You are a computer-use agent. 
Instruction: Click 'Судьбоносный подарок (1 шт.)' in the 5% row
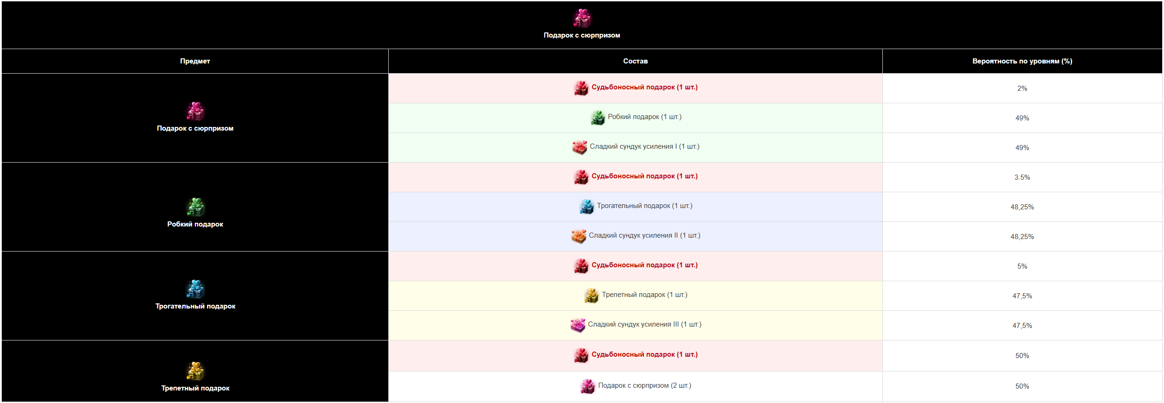coord(644,265)
